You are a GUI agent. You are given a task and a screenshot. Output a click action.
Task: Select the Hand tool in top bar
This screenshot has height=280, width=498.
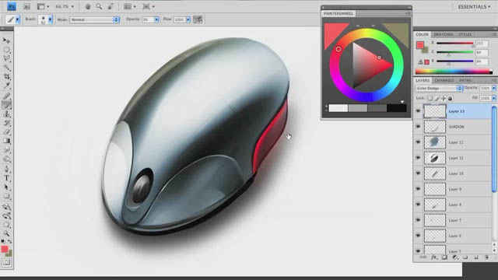pyautogui.click(x=88, y=6)
